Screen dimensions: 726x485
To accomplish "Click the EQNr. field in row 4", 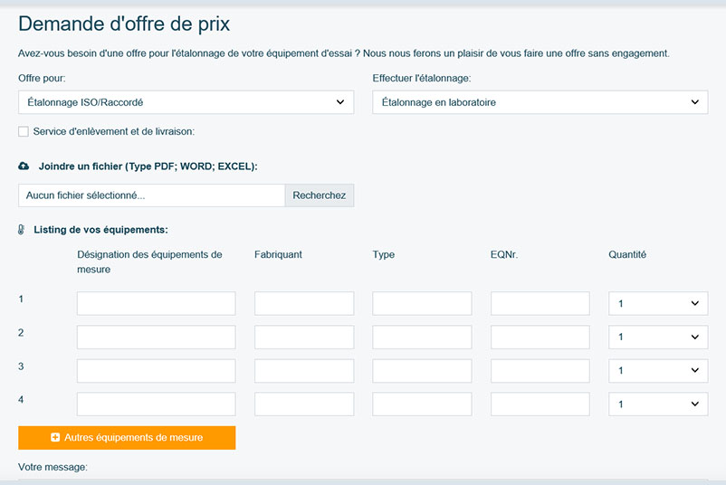I will [x=540, y=404].
